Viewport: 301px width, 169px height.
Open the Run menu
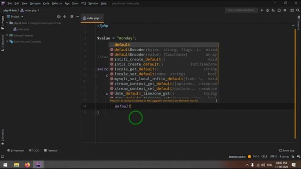(67, 3)
